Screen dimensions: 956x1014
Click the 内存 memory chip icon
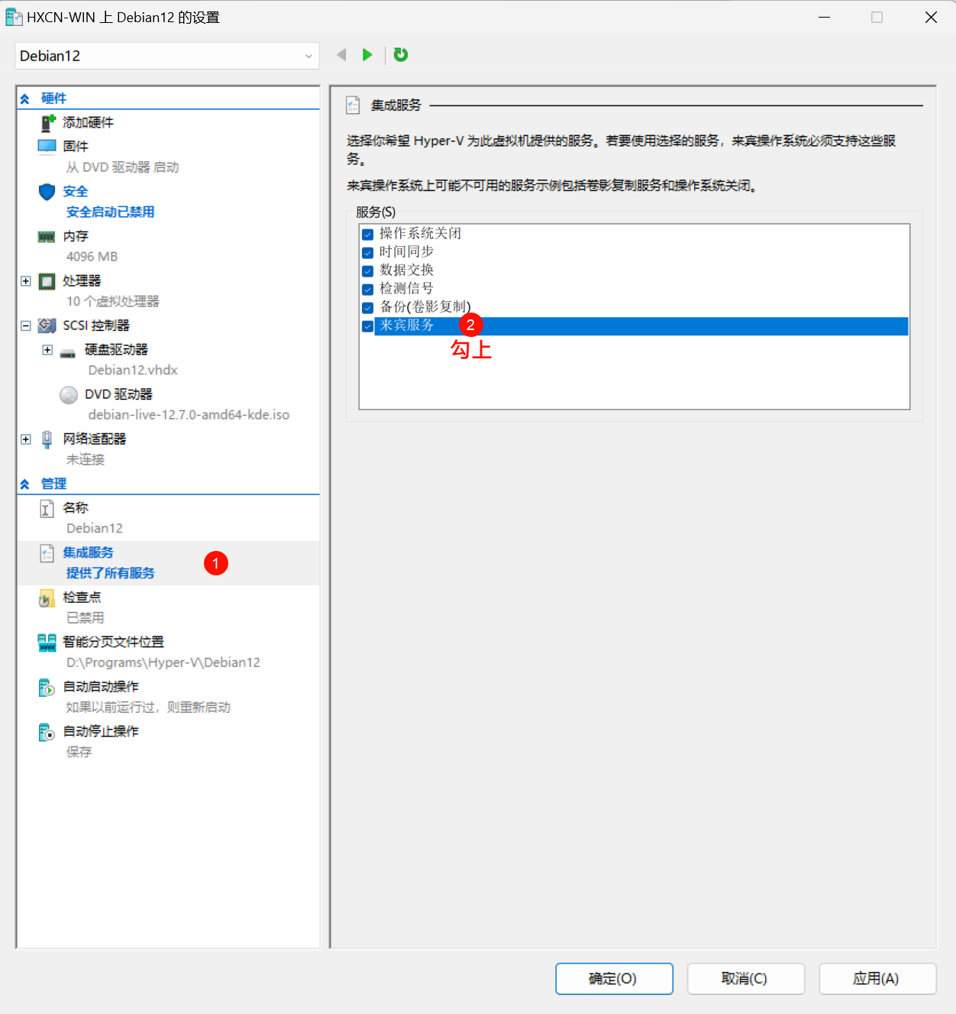coord(47,236)
